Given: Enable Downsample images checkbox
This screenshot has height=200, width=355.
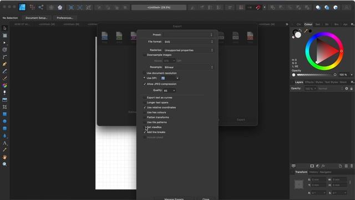Looking at the screenshot, I should 144,55.
